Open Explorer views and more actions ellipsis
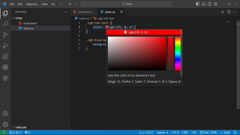This screenshot has height=135, width=240. click(66, 12)
